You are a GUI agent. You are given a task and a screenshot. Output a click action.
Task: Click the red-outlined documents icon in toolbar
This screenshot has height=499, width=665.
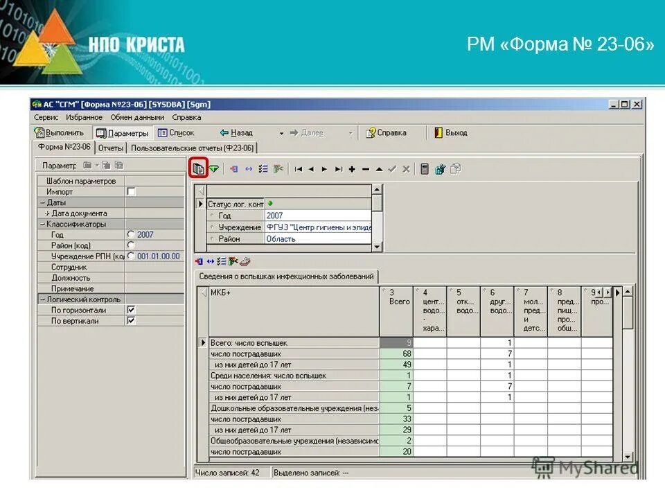(198, 168)
